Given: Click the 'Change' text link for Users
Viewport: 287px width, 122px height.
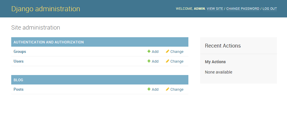Looking at the screenshot, I should 177,61.
